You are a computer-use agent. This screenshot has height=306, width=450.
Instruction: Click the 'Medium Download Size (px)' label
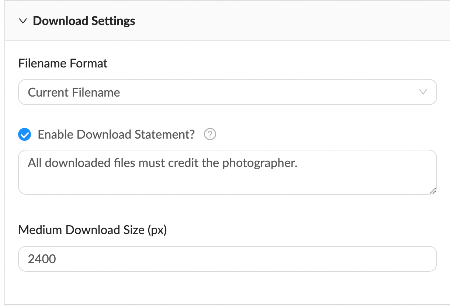pos(93,230)
